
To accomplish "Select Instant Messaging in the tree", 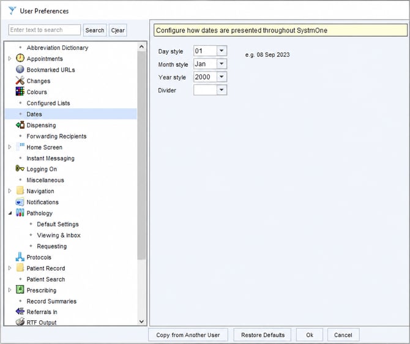I will (50, 159).
